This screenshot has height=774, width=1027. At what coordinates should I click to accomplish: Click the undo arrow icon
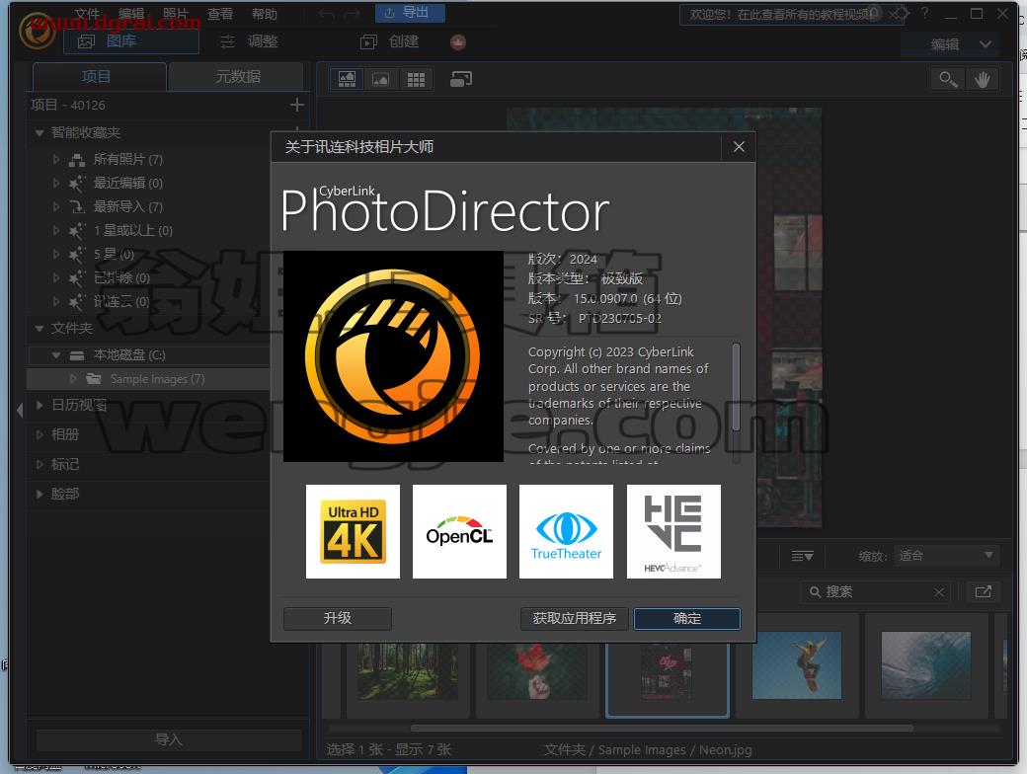326,14
